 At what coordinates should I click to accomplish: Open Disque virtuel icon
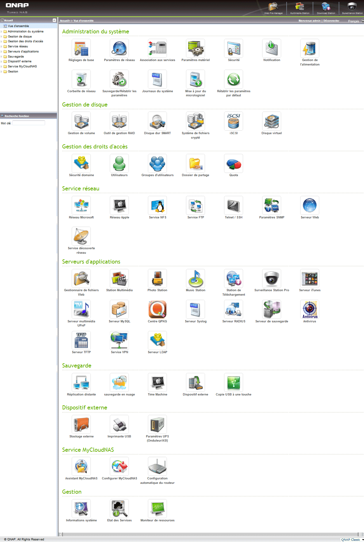[272, 121]
